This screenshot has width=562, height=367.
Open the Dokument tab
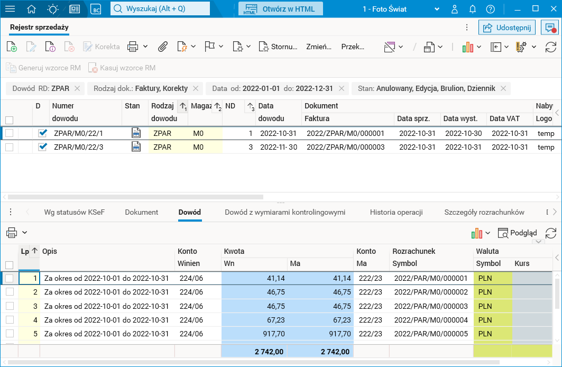[x=141, y=213]
